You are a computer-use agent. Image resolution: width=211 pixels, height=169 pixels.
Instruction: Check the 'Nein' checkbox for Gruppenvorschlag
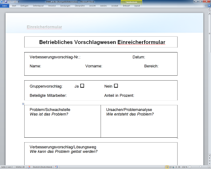click(116, 86)
